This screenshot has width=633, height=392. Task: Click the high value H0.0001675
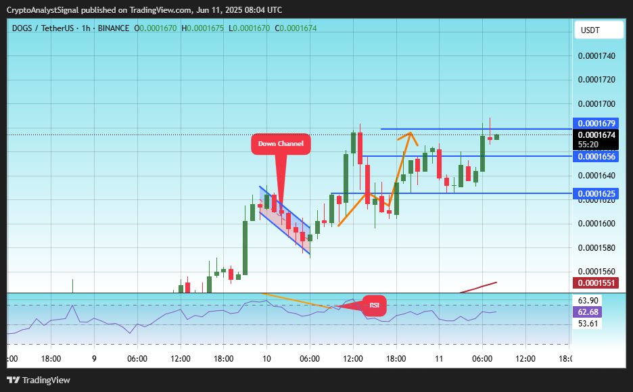point(203,28)
